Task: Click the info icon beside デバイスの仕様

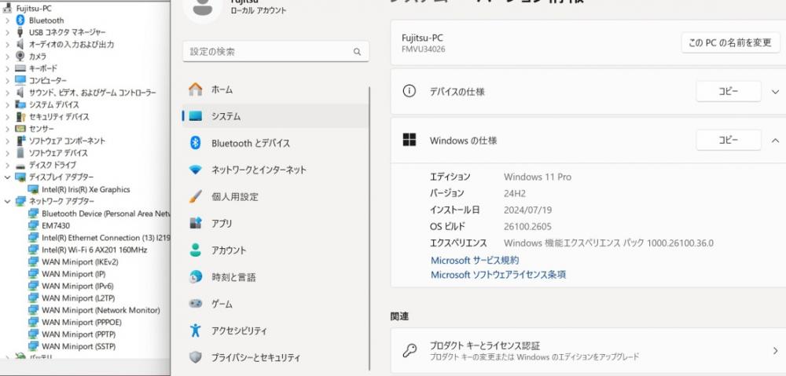Action: click(x=410, y=91)
